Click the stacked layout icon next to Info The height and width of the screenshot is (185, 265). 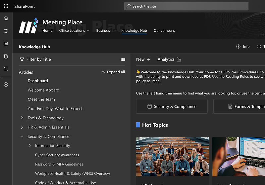(x=259, y=47)
